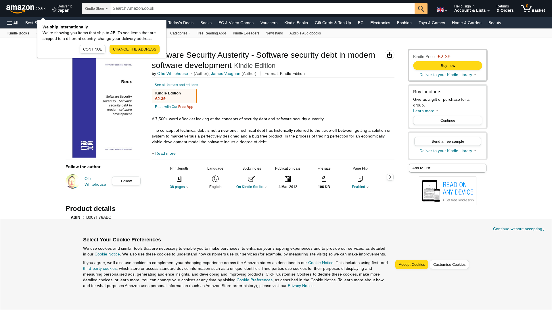Click the UK flag/language selector icon
Image resolution: width=552 pixels, height=310 pixels.
[440, 8]
